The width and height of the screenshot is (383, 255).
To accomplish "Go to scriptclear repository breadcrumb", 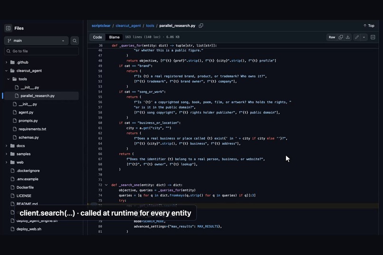I will (x=101, y=26).
